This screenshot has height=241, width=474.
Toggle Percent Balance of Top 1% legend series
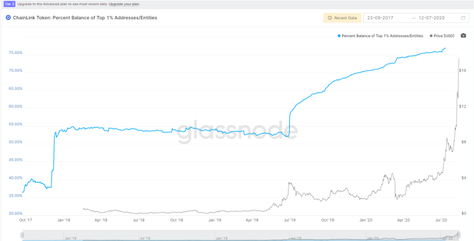(380, 35)
